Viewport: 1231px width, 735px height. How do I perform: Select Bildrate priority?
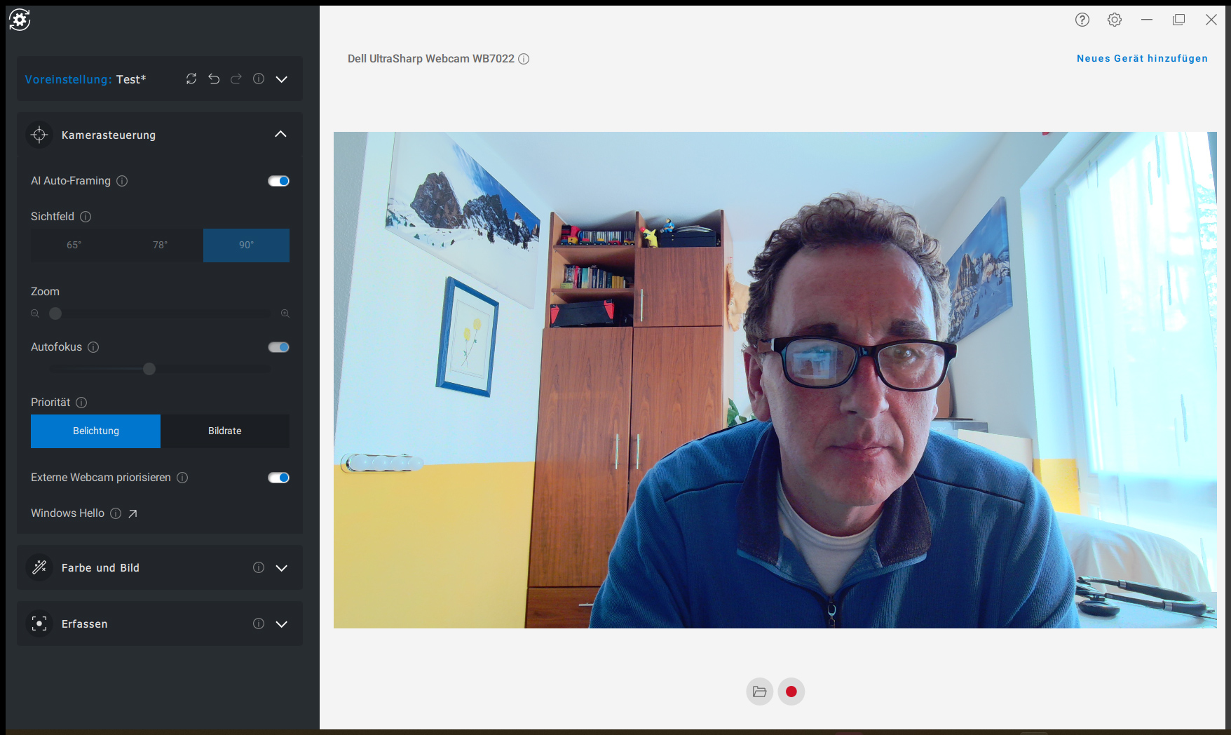pos(225,431)
